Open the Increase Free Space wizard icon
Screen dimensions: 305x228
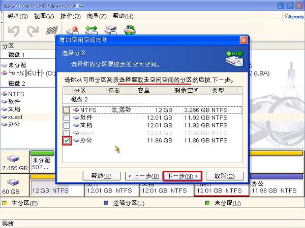(x=91, y=30)
